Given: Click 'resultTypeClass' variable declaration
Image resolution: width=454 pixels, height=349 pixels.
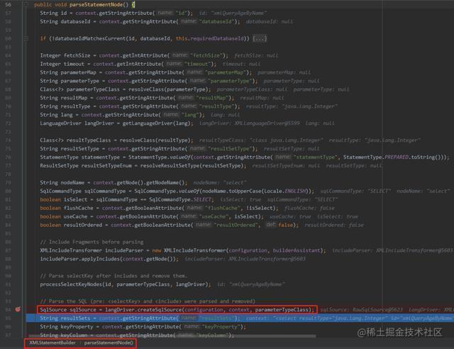Looking at the screenshot, I should [89, 140].
